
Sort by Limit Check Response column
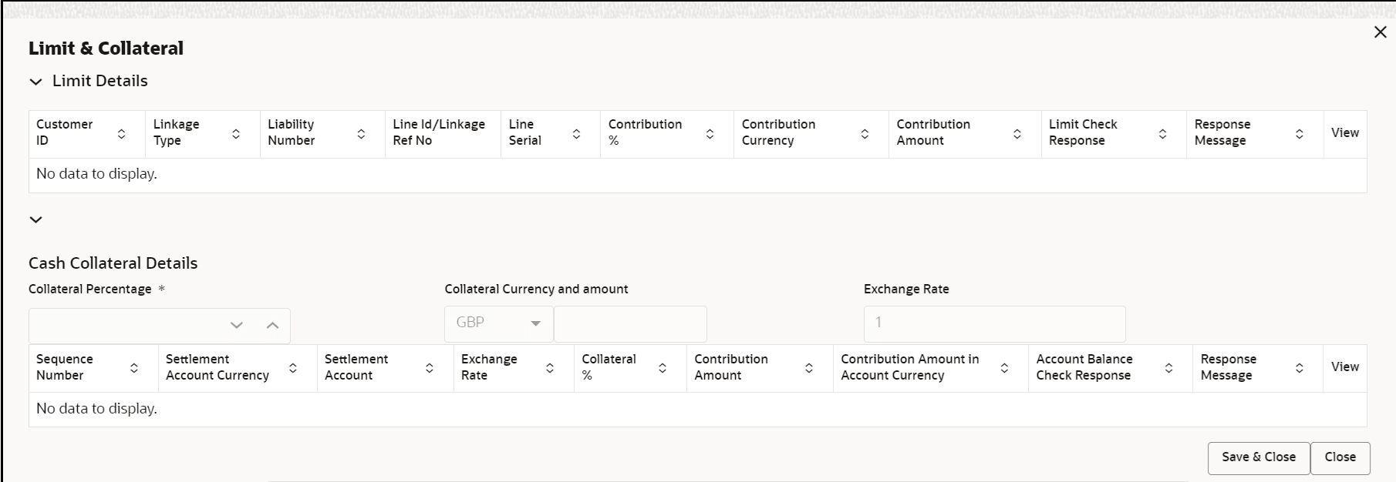[x=1162, y=134]
